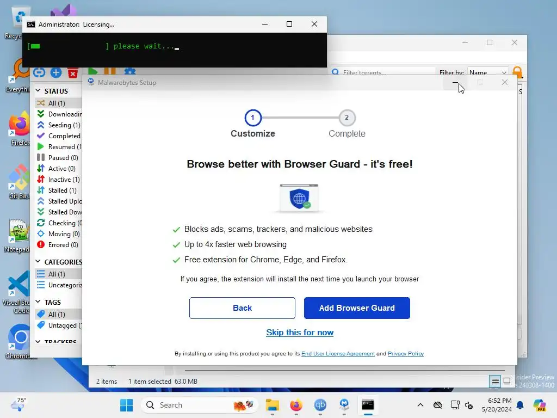Image resolution: width=557 pixels, height=418 pixels.
Task: Click the muted volume tray icon
Action: click(x=469, y=405)
